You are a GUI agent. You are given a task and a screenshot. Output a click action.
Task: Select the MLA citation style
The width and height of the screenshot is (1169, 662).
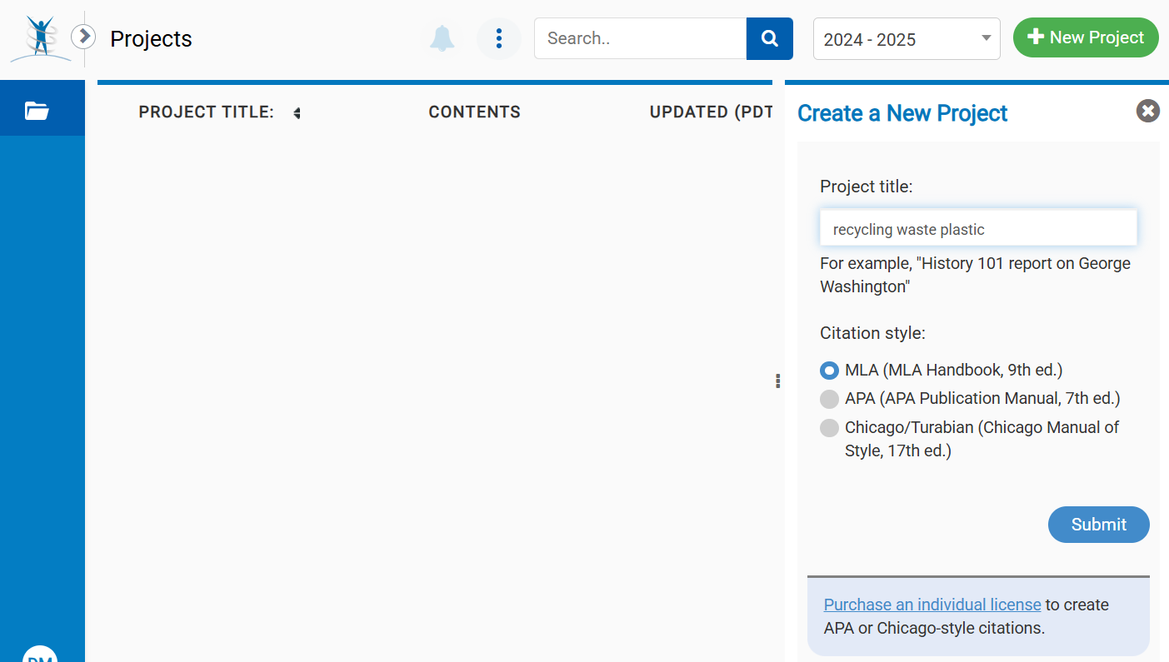point(829,371)
